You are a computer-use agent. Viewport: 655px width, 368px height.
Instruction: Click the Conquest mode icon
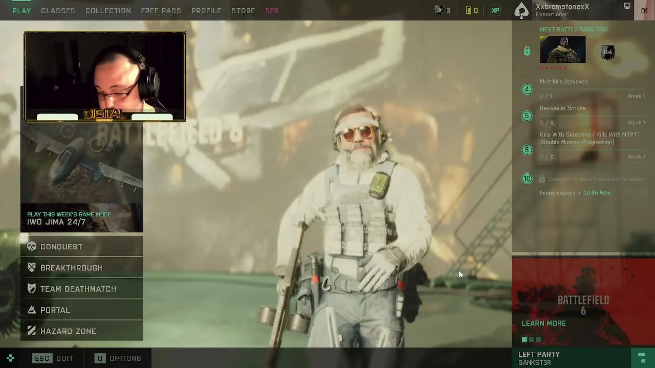tap(32, 246)
